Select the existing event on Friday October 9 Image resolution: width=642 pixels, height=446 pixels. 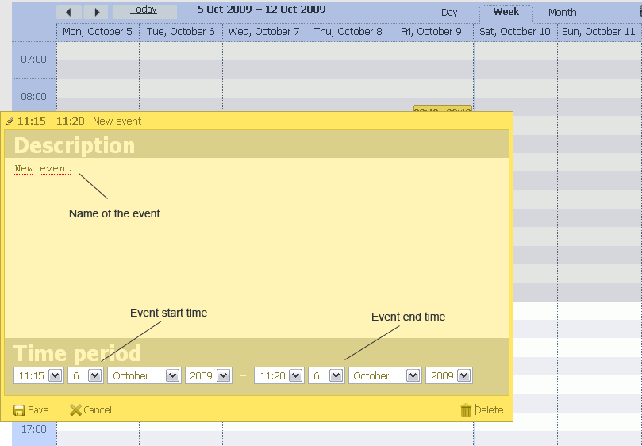(x=442, y=110)
